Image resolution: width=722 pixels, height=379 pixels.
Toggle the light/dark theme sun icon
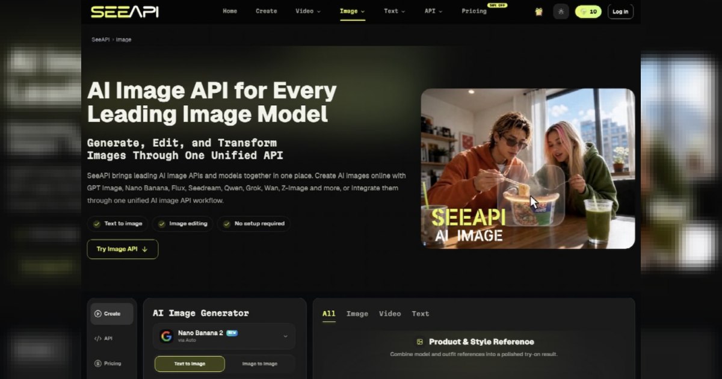coord(561,11)
